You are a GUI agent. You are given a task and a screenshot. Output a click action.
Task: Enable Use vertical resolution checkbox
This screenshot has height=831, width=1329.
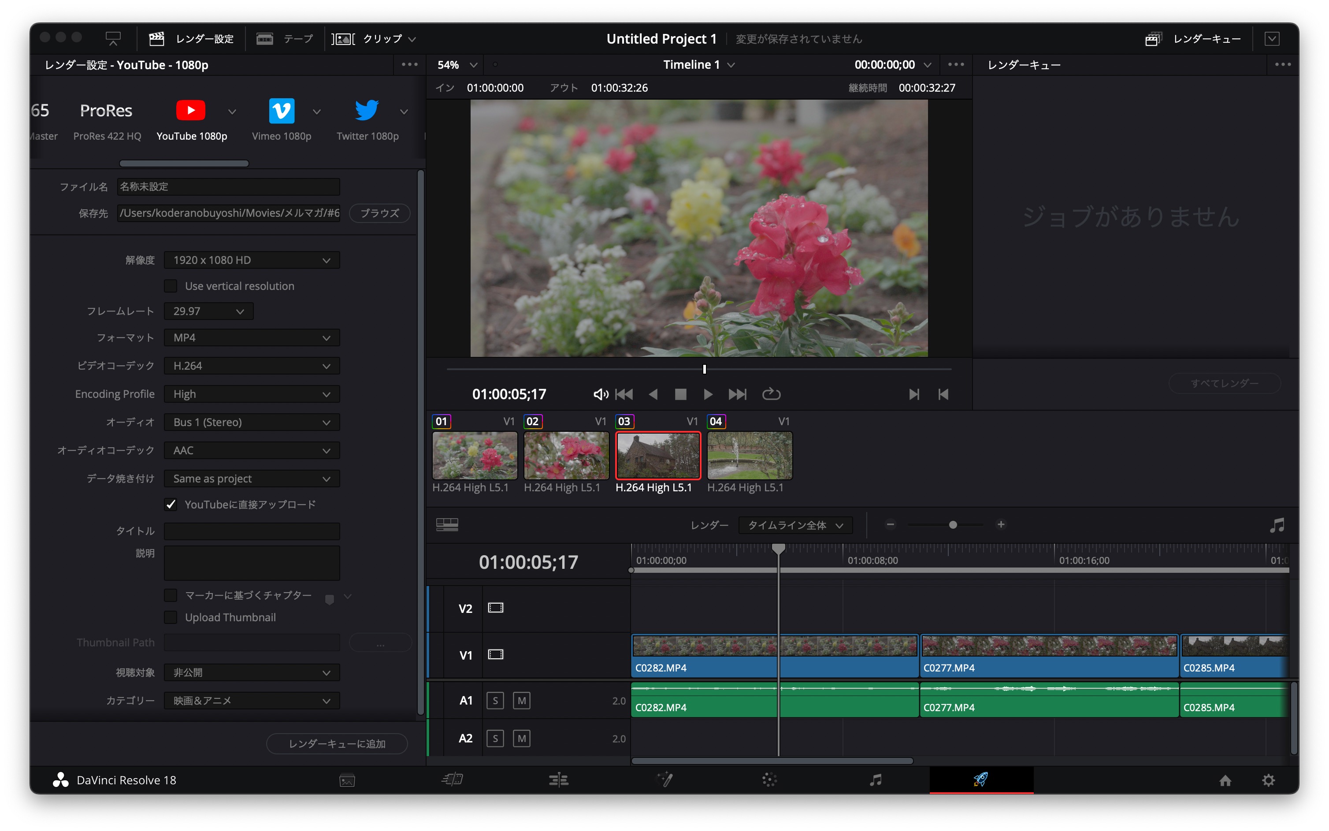pyautogui.click(x=171, y=286)
